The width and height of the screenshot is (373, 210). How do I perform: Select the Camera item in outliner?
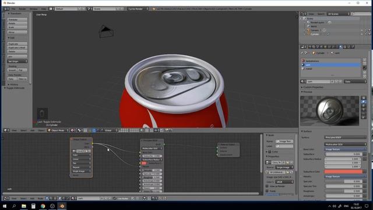(x=315, y=30)
